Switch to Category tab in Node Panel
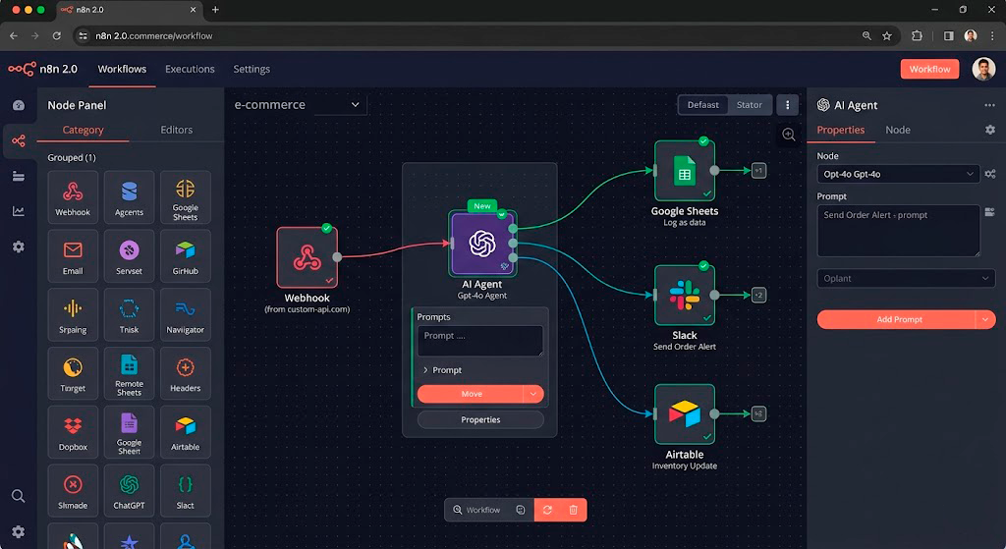Image resolution: width=1006 pixels, height=549 pixels. (83, 130)
